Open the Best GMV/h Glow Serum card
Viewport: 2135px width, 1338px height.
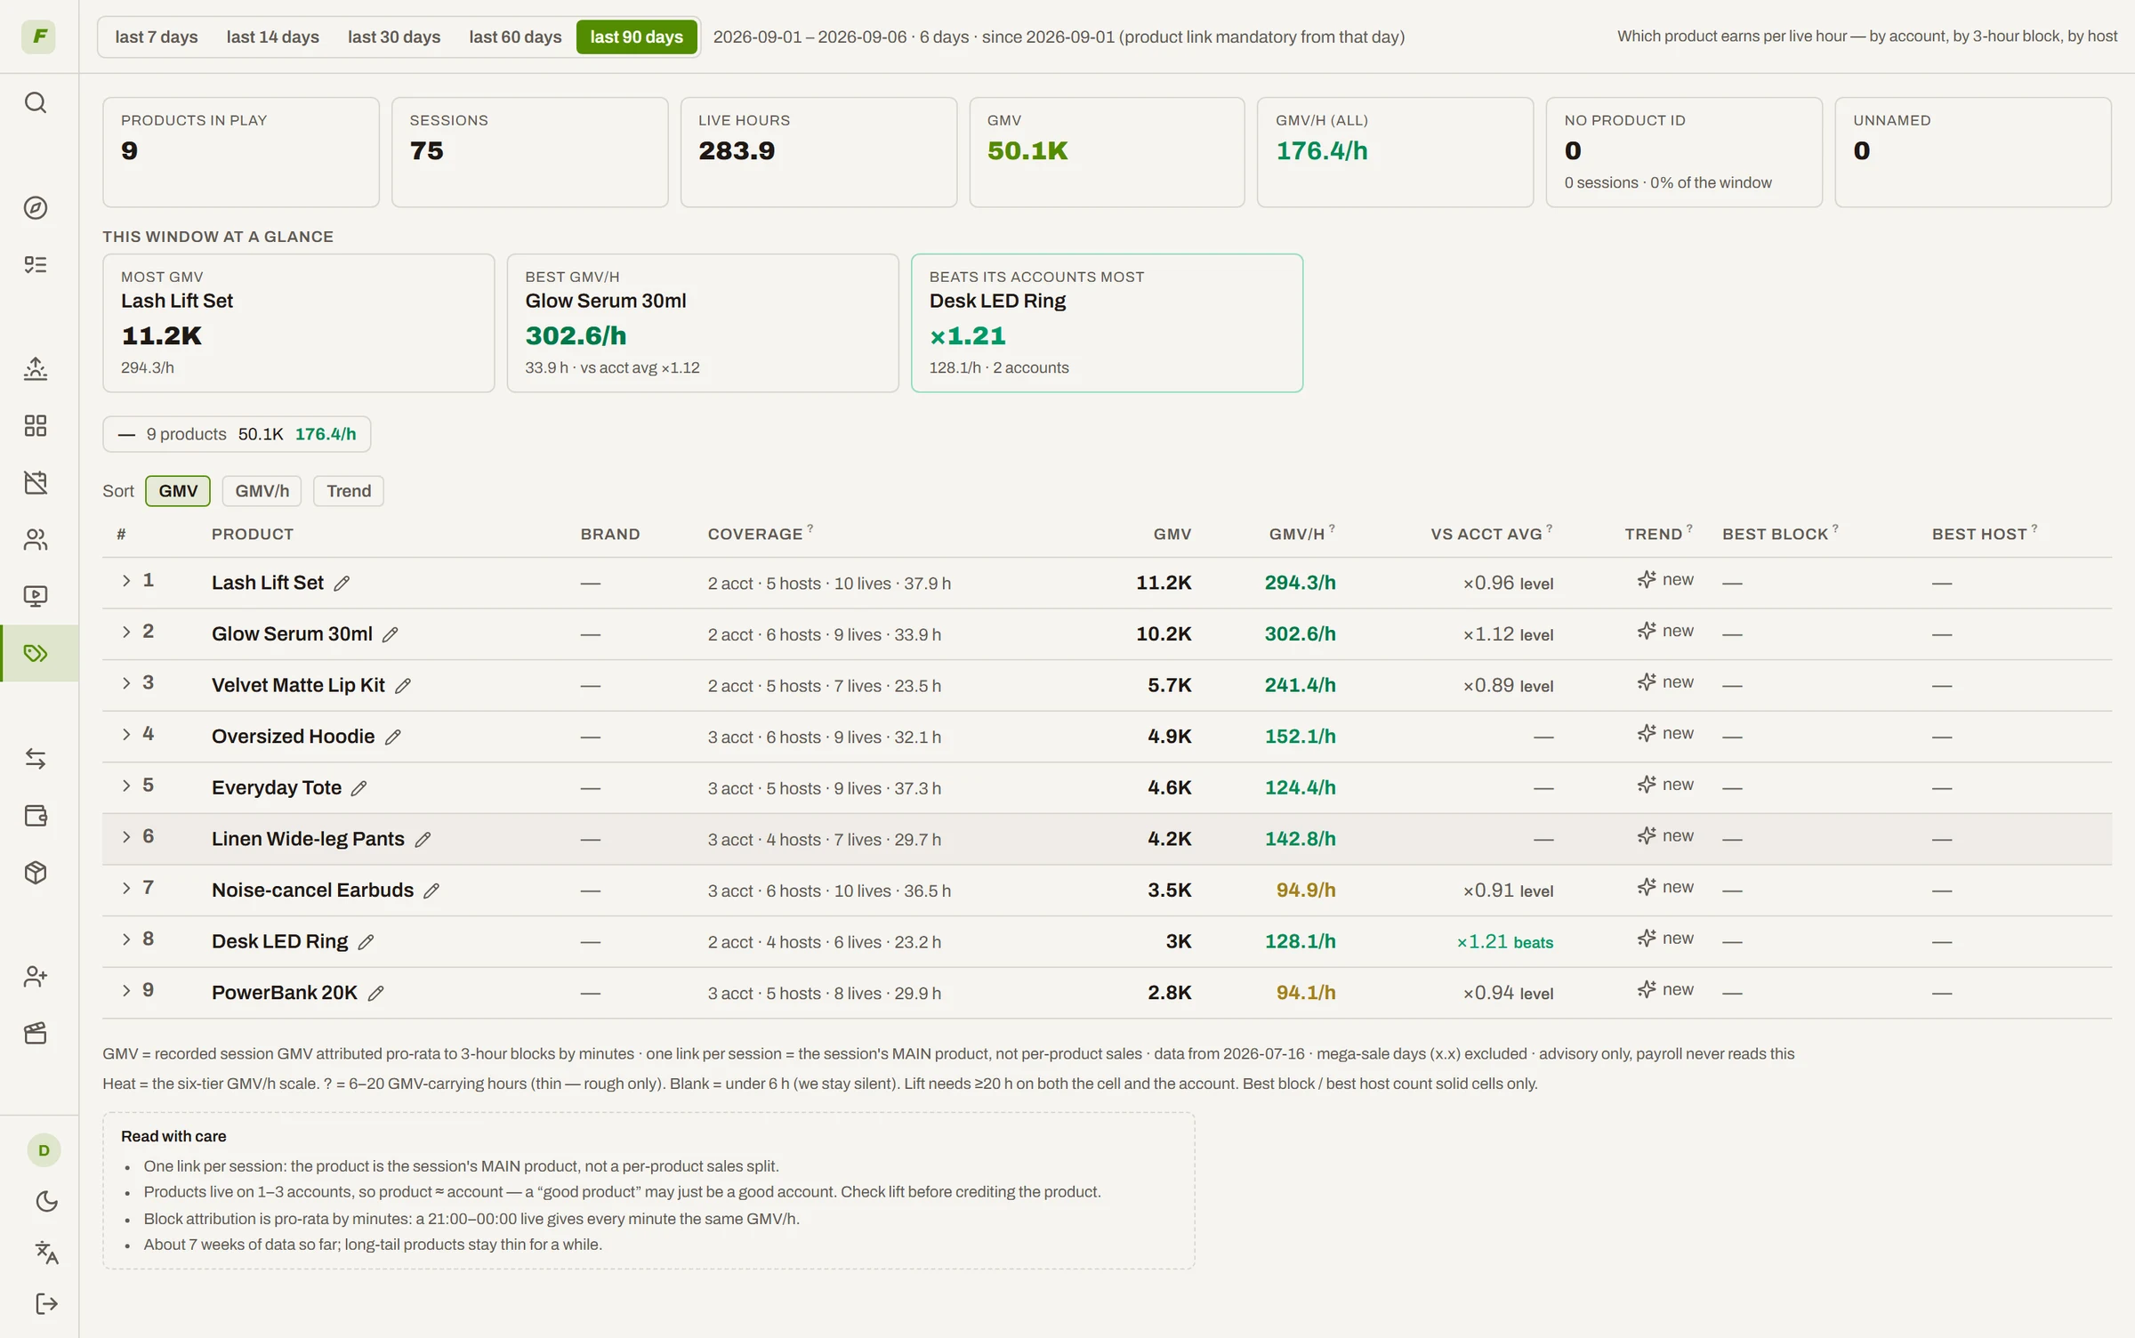(x=703, y=323)
